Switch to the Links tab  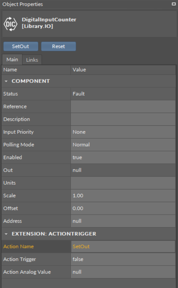(32, 60)
